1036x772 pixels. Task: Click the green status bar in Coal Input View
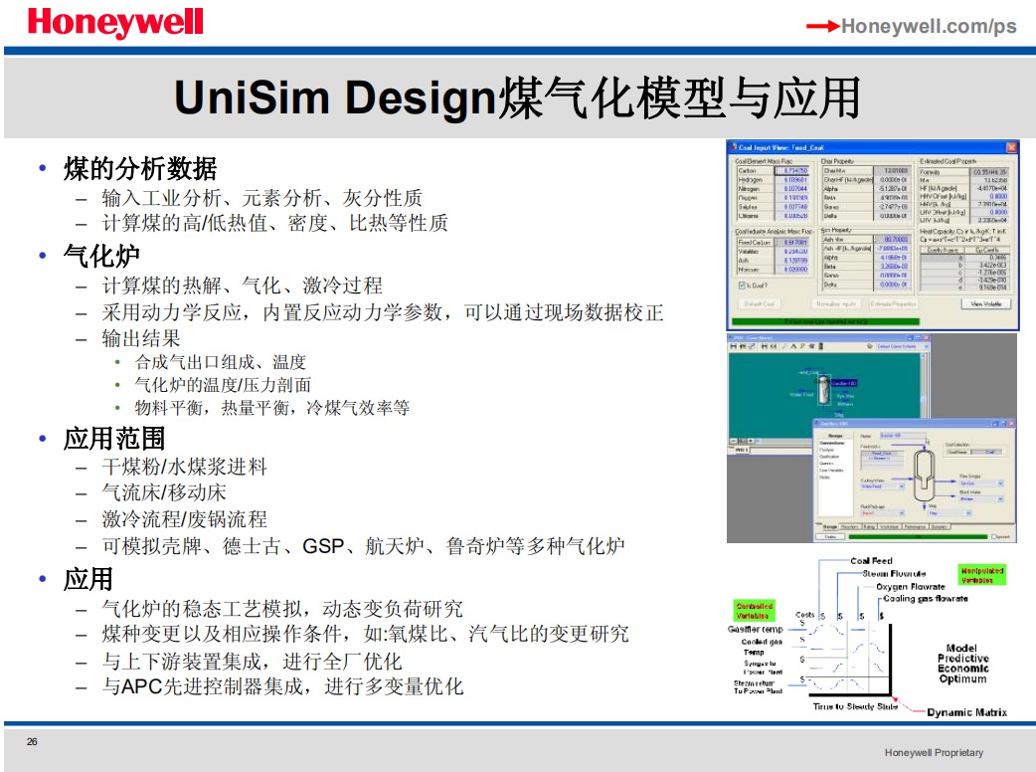pyautogui.click(x=825, y=322)
